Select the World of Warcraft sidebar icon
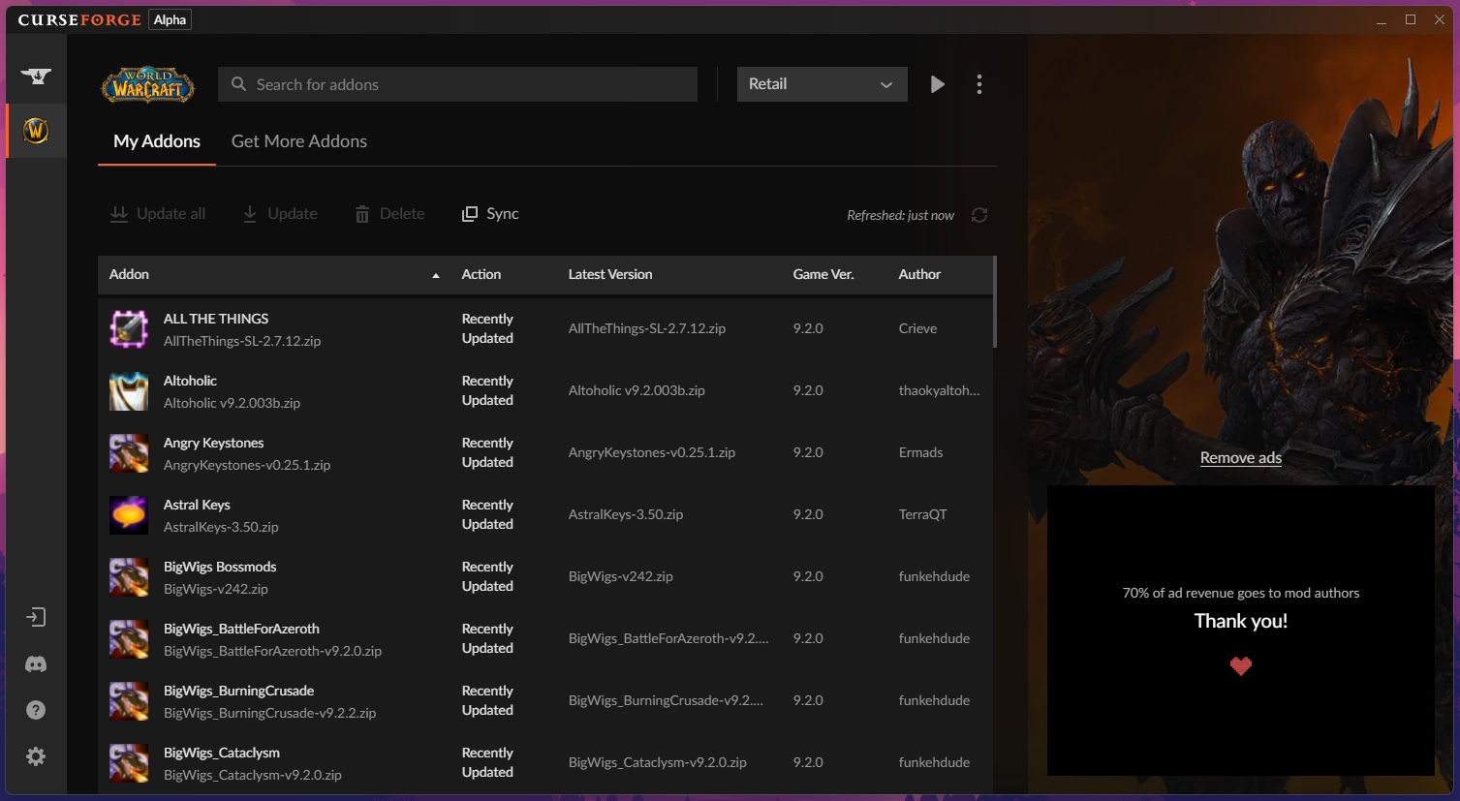Image resolution: width=1460 pixels, height=801 pixels. 36,131
